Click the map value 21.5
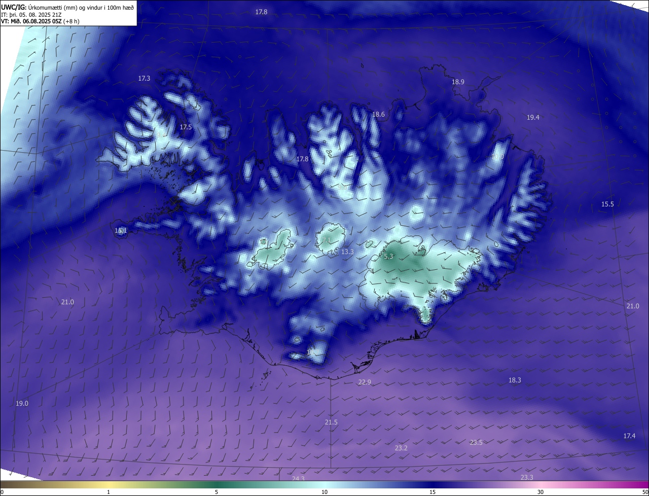The image size is (649, 496). click(x=331, y=422)
